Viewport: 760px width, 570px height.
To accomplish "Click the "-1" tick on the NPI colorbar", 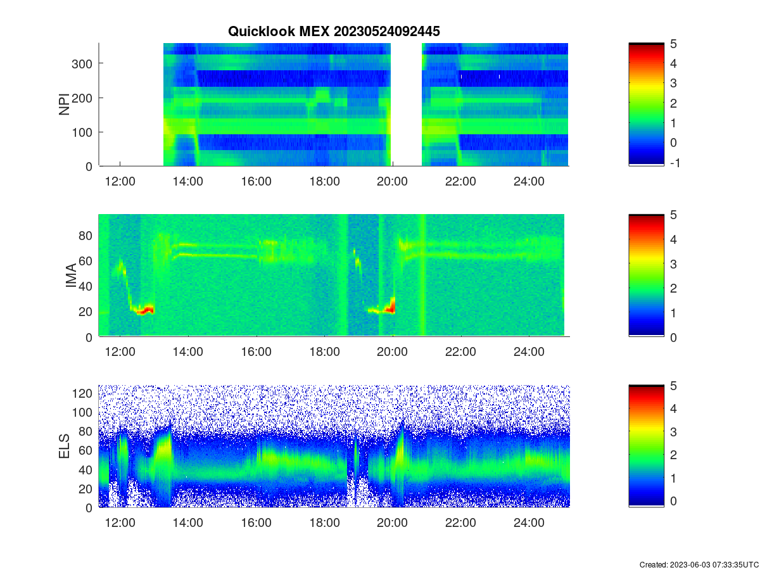I will click(x=676, y=163).
